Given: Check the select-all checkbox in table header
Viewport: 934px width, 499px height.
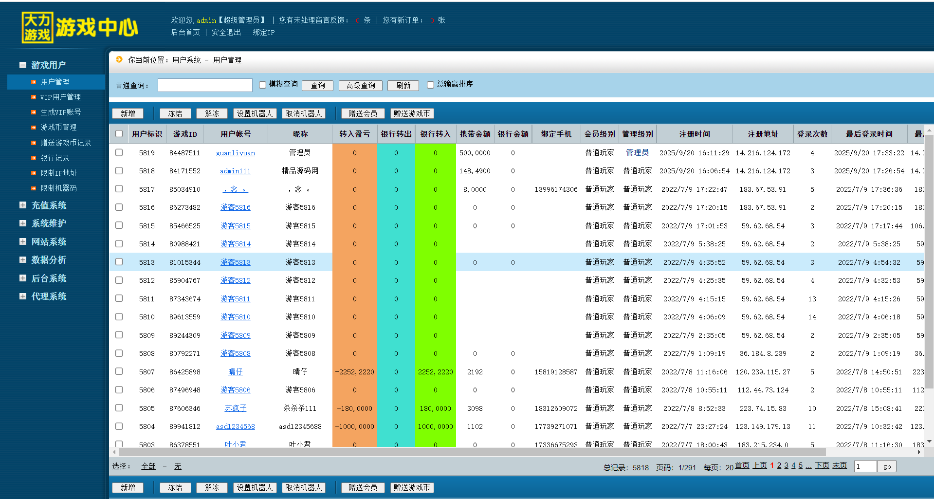Looking at the screenshot, I should [119, 134].
